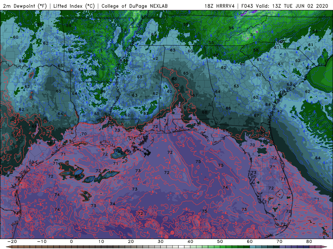Click the '55' dewpoint value on map
Screen dimensions: 333x249
point(211,43)
